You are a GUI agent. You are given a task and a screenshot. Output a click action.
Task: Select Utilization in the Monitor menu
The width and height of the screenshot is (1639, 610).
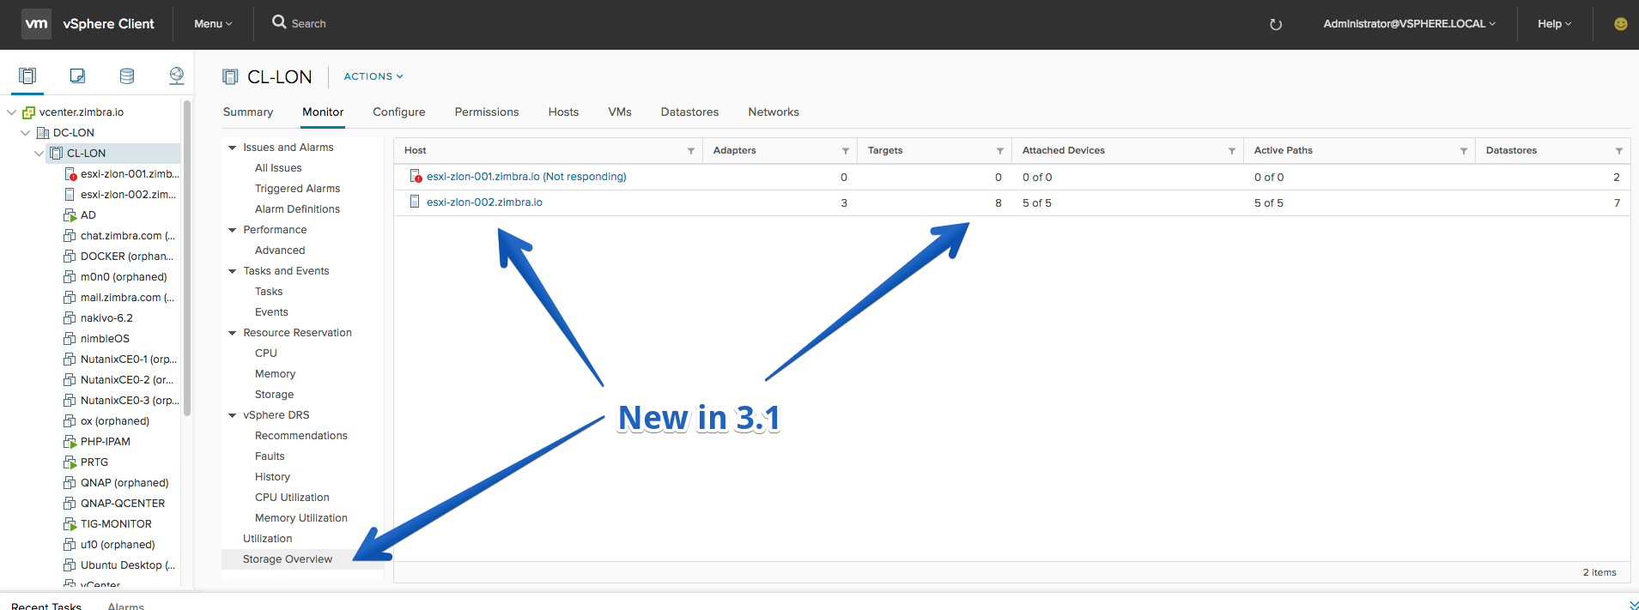click(x=268, y=539)
